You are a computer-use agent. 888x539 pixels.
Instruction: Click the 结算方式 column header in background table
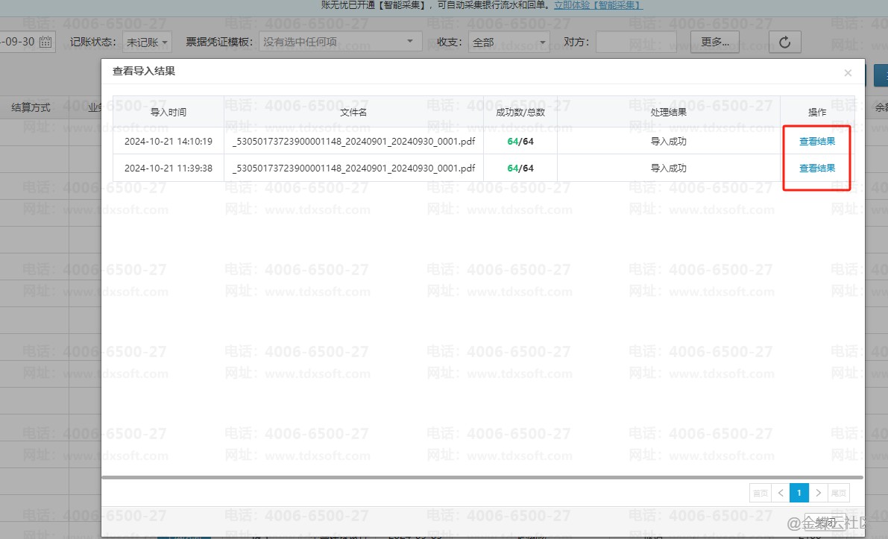(x=31, y=108)
